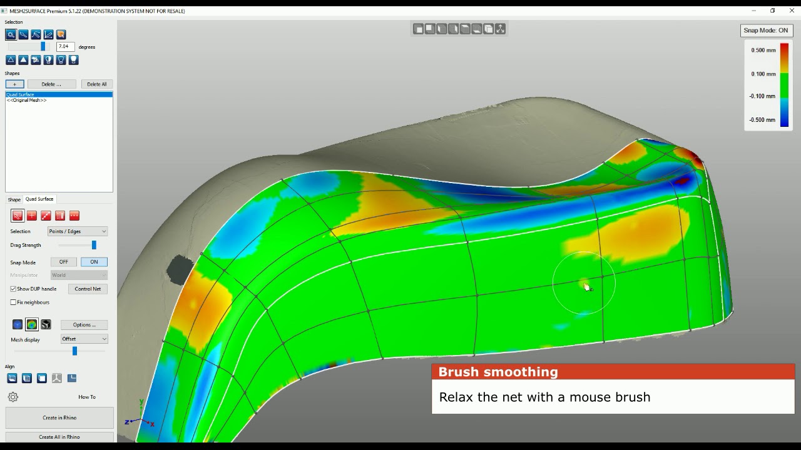
Task: Select Quad Surface in Shapes list
Action: click(x=59, y=94)
